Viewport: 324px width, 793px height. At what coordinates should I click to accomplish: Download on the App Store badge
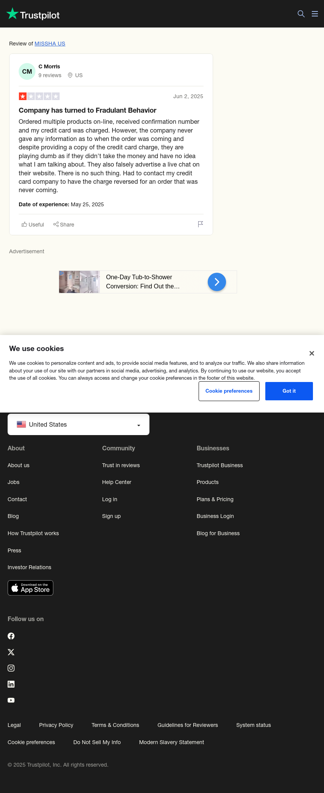coord(30,588)
